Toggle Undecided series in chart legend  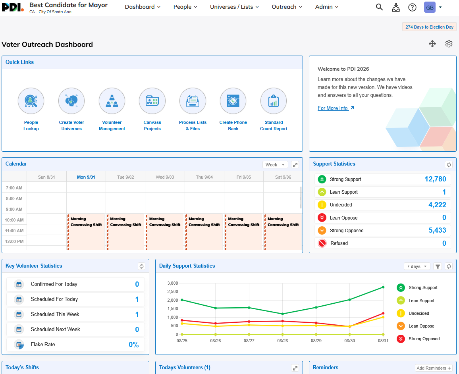point(413,313)
